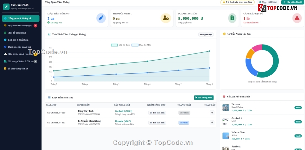
Task: Click the 1 mũi badge for Influvac Tetra
Action: point(298,136)
